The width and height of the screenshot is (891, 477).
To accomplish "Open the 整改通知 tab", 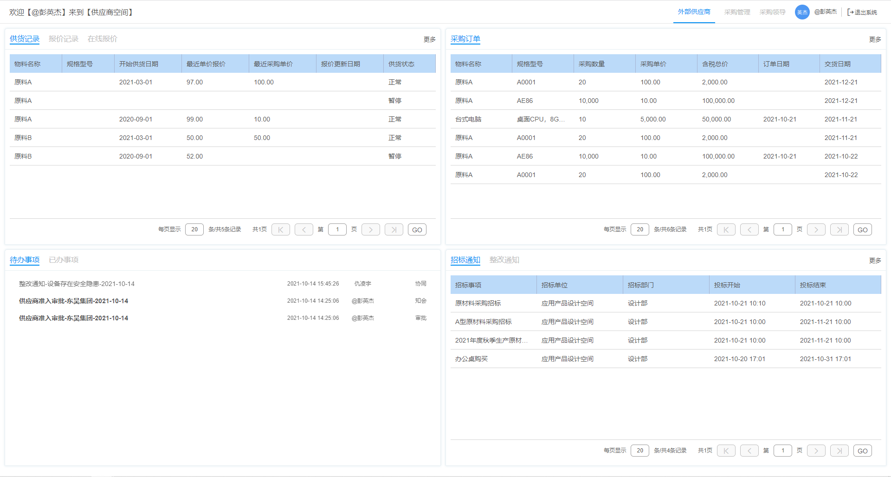I will [x=504, y=260].
